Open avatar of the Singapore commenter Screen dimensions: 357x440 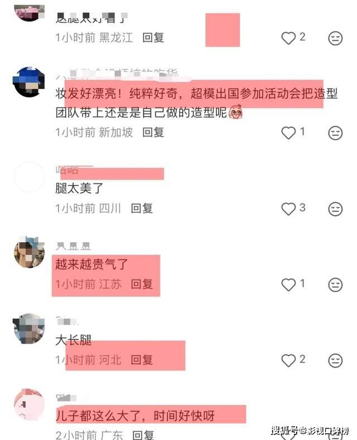click(x=29, y=82)
